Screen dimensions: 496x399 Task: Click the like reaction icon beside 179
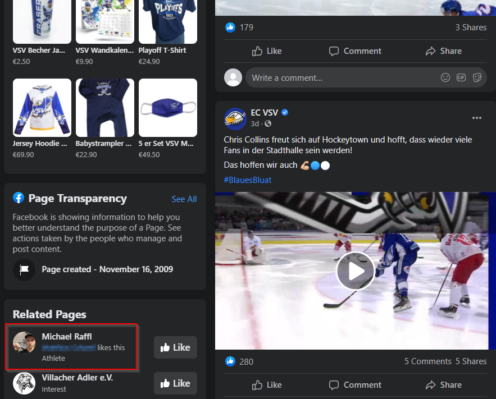[230, 27]
